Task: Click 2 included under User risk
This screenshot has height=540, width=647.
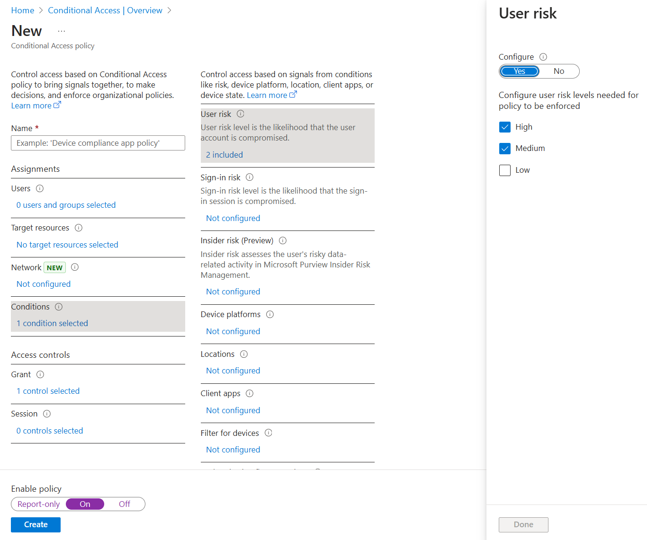Action: click(224, 154)
